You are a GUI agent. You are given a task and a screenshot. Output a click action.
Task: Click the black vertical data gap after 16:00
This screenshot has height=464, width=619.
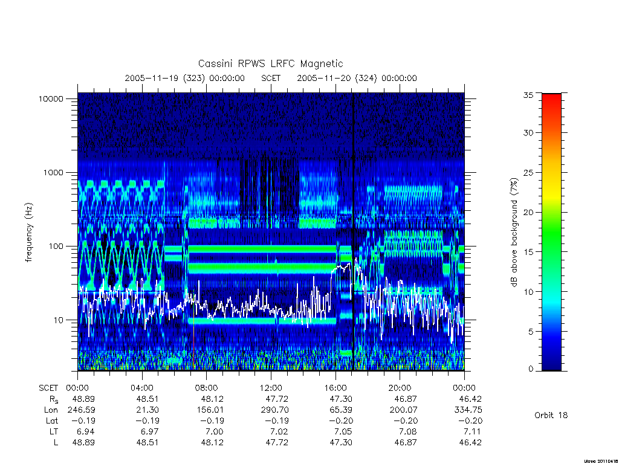(353, 231)
